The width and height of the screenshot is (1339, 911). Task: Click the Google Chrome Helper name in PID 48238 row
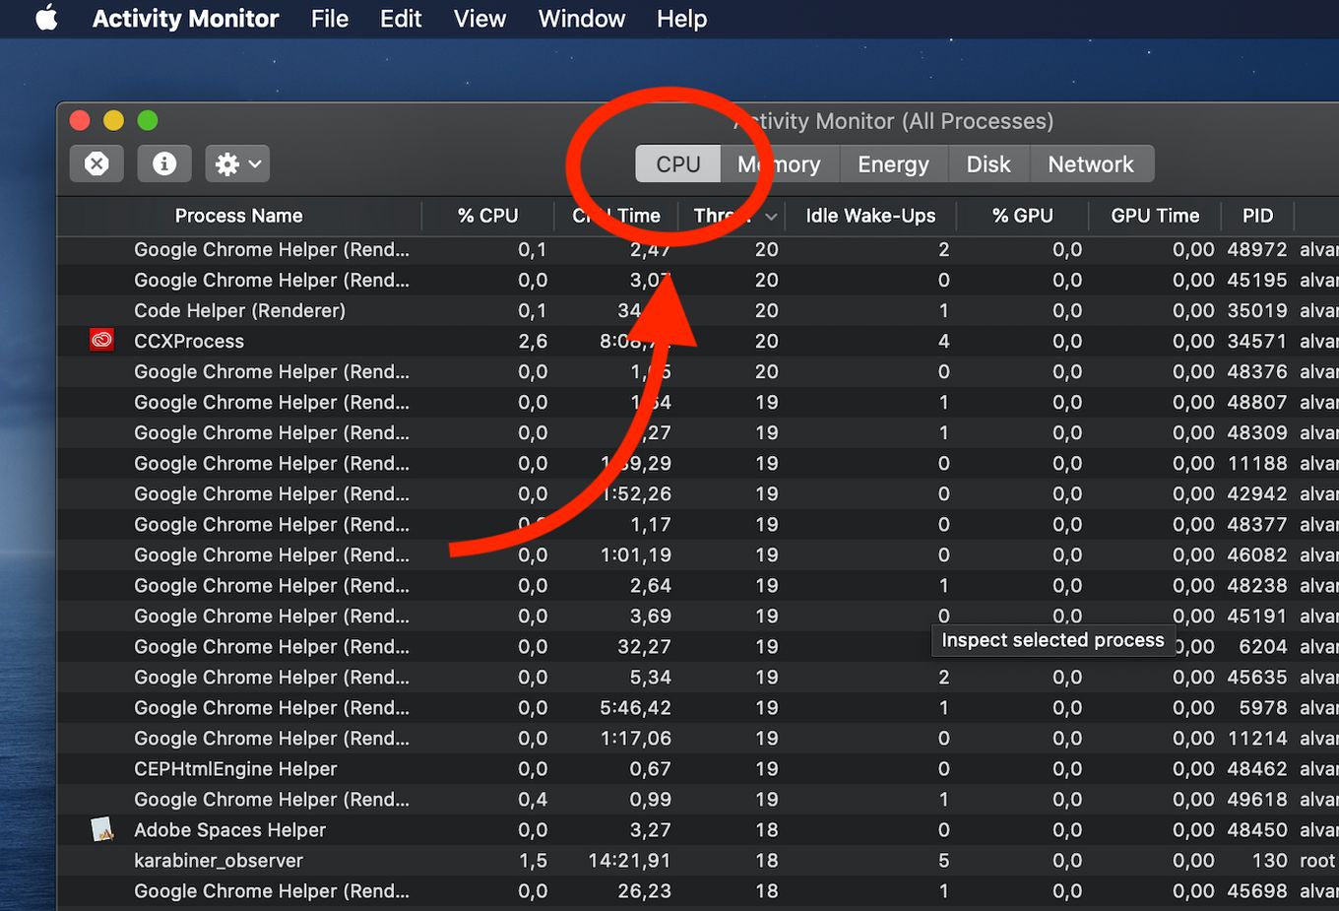click(272, 585)
